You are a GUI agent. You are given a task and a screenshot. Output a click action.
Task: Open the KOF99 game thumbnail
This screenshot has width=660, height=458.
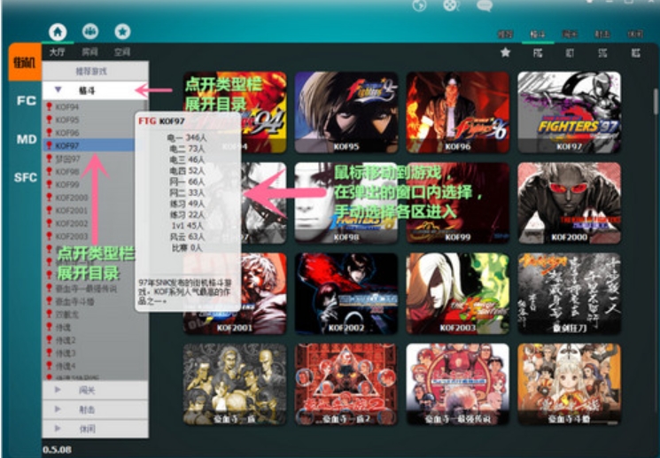point(457,203)
